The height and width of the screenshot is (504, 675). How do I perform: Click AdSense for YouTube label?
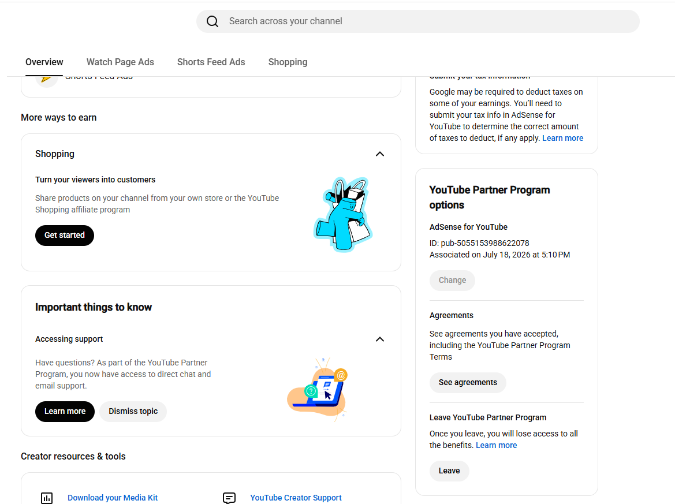(468, 227)
